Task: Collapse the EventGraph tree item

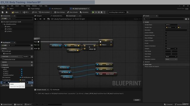Action: (x=1, y=51)
